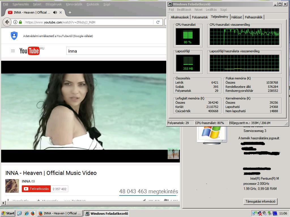Open the Előzmények menu in Firefox
290x217 pixels.
[54, 4]
